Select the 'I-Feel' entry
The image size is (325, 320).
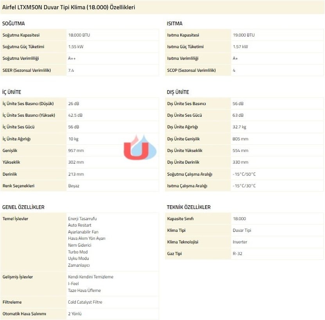74,284
